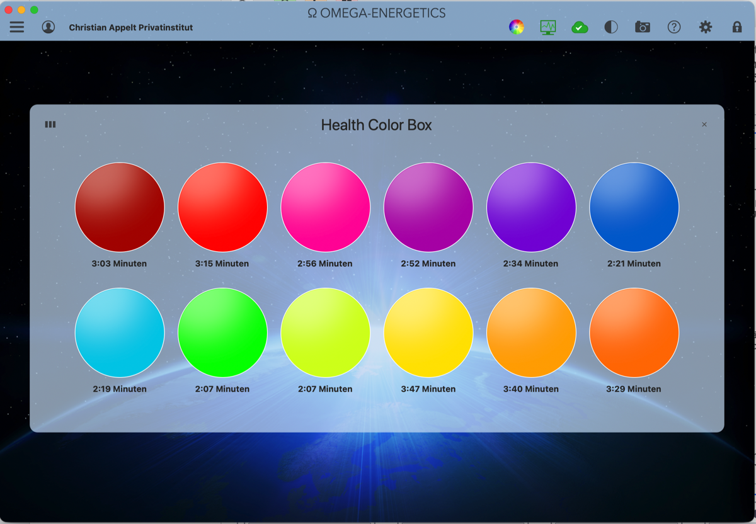Open help via question mark icon

[674, 27]
